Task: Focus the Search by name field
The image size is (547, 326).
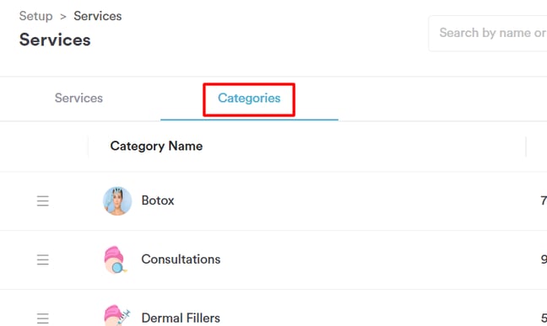Action: (488, 34)
